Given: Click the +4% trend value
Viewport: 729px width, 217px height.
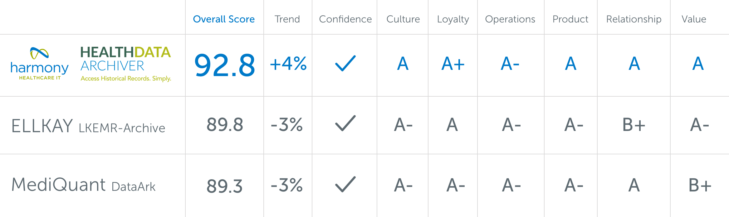Looking at the screenshot, I should (288, 64).
